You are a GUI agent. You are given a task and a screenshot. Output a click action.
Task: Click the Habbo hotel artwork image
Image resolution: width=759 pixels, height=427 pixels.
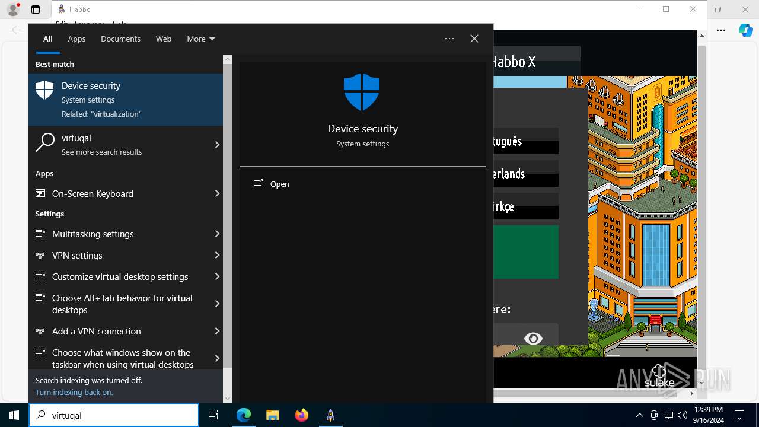642,216
